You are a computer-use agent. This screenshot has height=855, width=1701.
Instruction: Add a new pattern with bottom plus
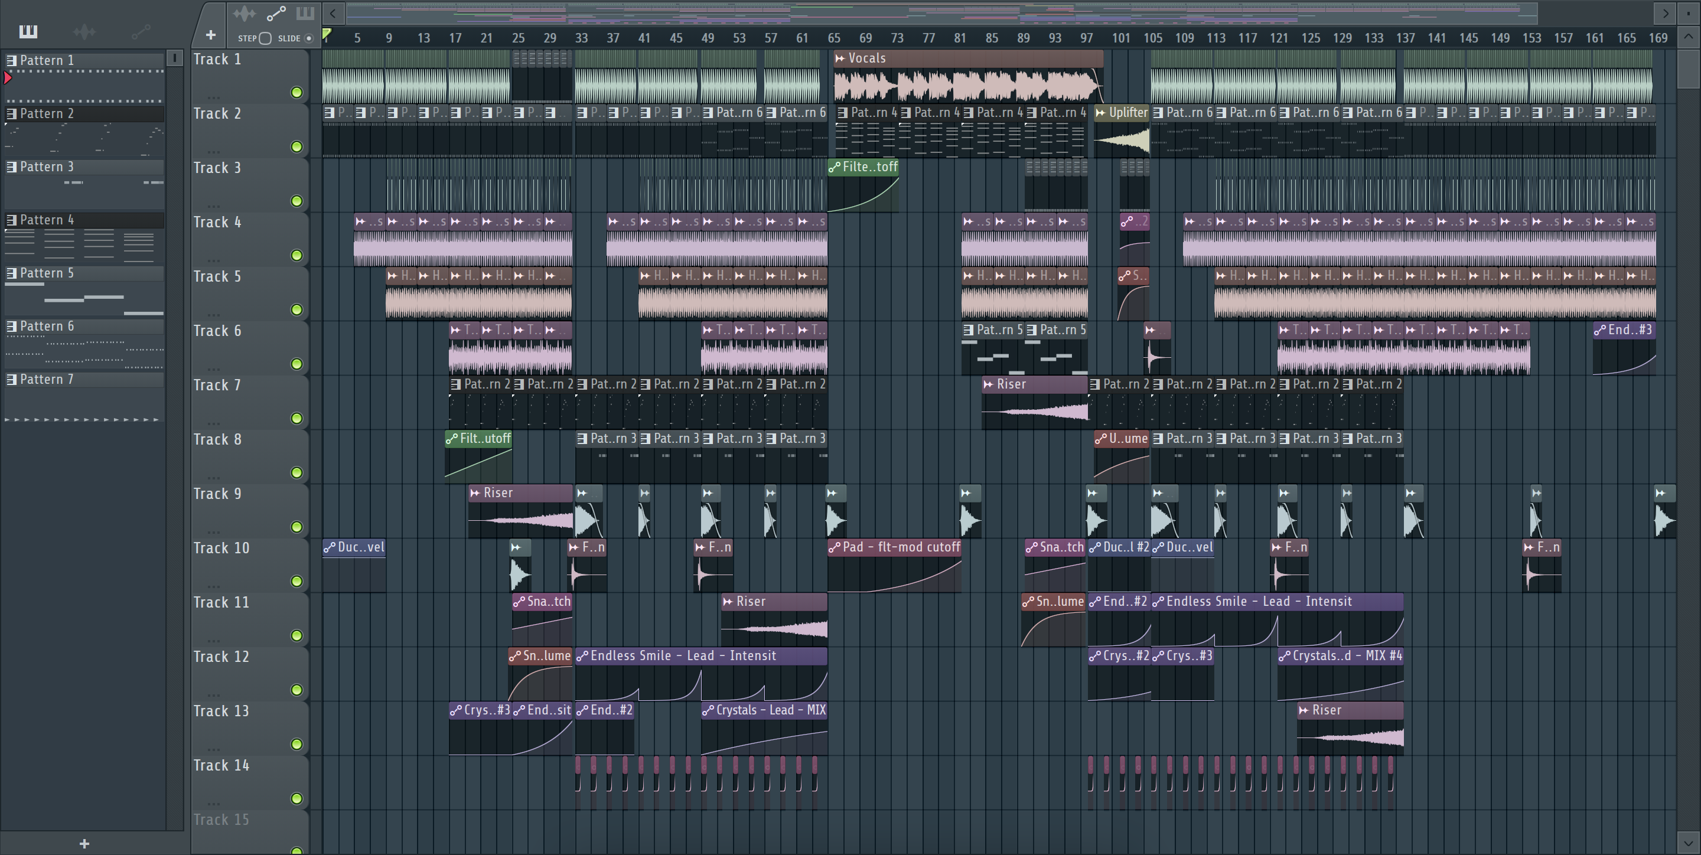tap(84, 843)
